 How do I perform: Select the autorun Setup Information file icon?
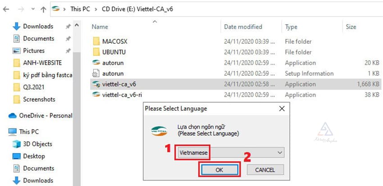tap(96, 73)
